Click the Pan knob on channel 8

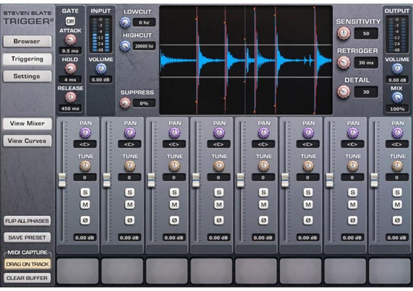click(x=397, y=133)
